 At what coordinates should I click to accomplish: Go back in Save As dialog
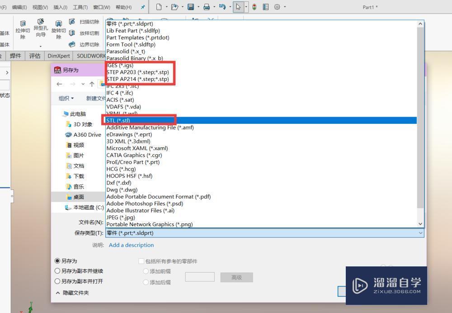(59, 84)
